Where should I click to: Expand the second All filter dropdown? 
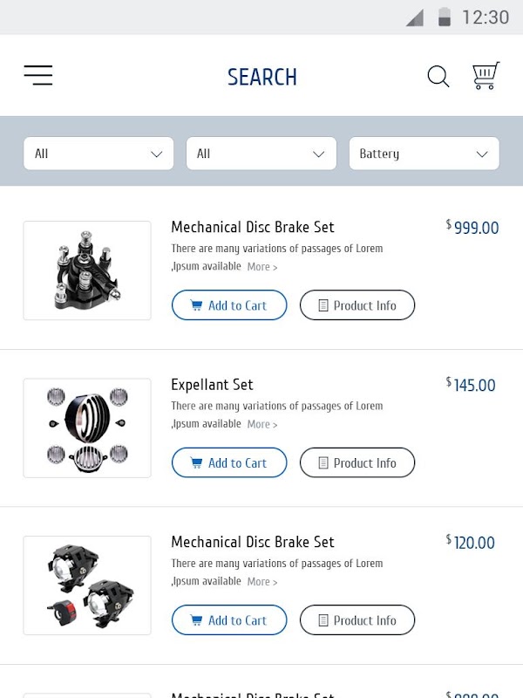(x=261, y=154)
